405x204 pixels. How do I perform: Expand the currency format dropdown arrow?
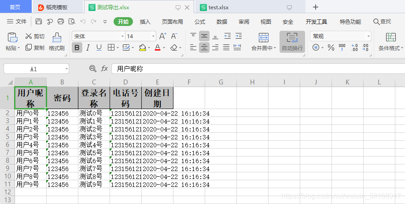pyautogui.click(x=322, y=48)
